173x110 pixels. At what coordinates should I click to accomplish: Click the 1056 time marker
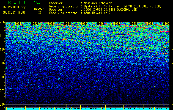[x=100, y=24]
